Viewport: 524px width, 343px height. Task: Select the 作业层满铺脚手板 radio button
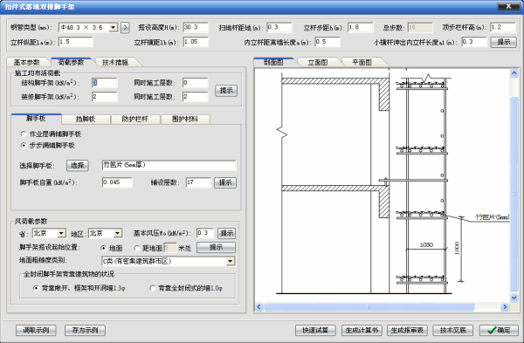pos(24,134)
